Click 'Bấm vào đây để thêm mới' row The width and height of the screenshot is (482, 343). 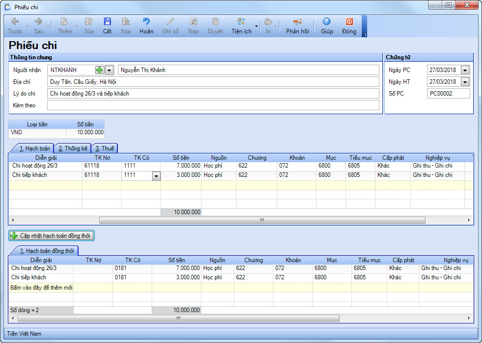[x=42, y=288]
